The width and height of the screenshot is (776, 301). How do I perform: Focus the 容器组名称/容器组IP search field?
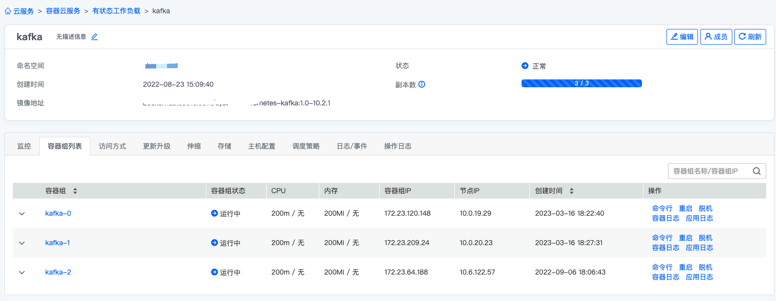(x=707, y=171)
